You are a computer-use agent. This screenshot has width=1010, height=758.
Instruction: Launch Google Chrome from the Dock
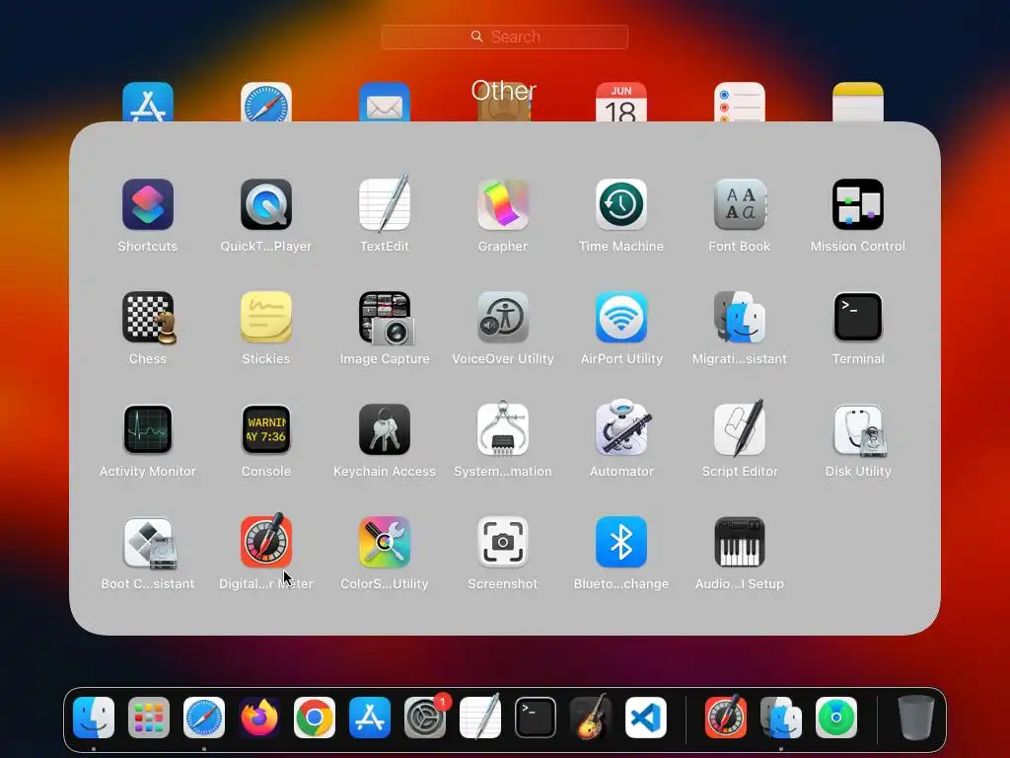click(x=315, y=718)
